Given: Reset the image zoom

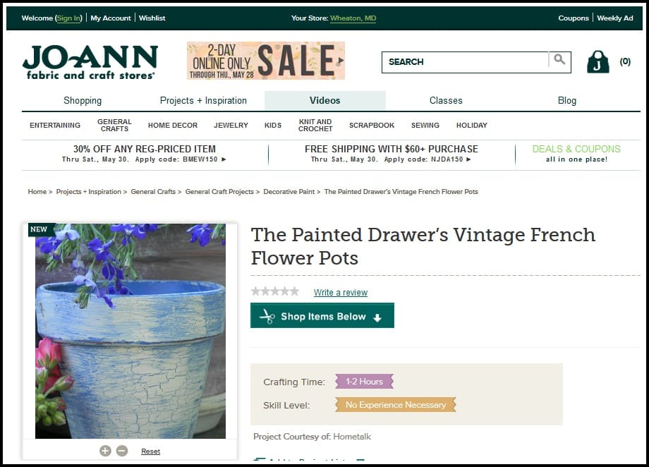Looking at the screenshot, I should point(151,451).
